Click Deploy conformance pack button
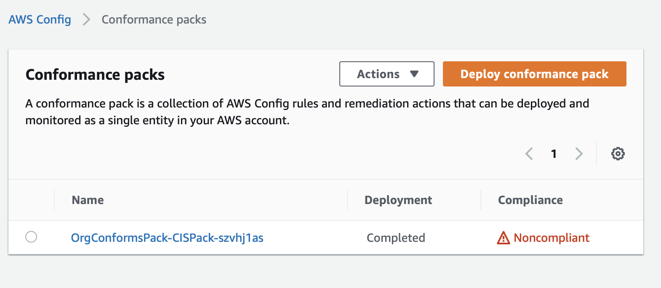Screen dimensions: 661x288 pos(534,74)
